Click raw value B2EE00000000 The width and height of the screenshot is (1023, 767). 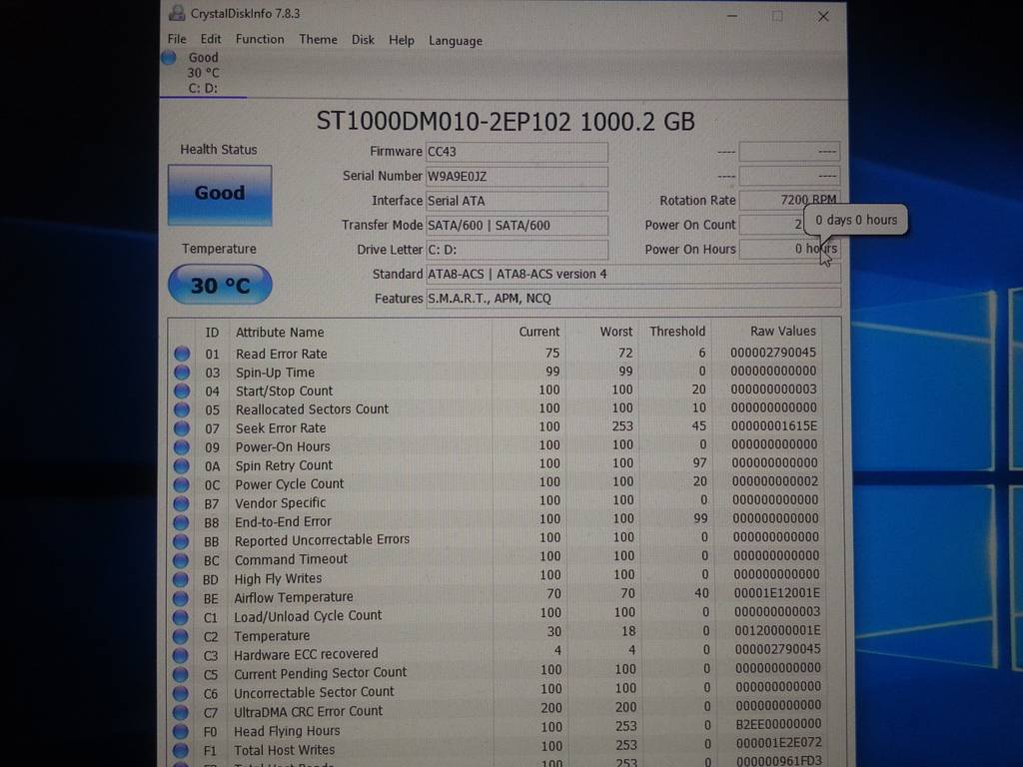click(x=778, y=723)
